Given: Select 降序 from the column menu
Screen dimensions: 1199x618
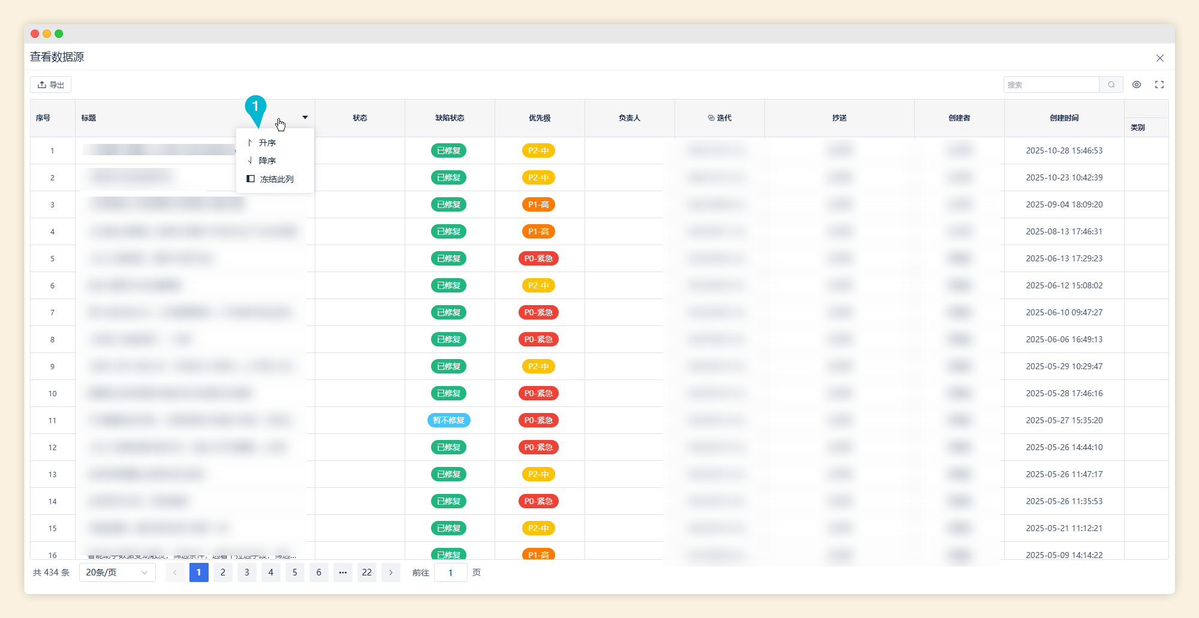Looking at the screenshot, I should pos(267,161).
